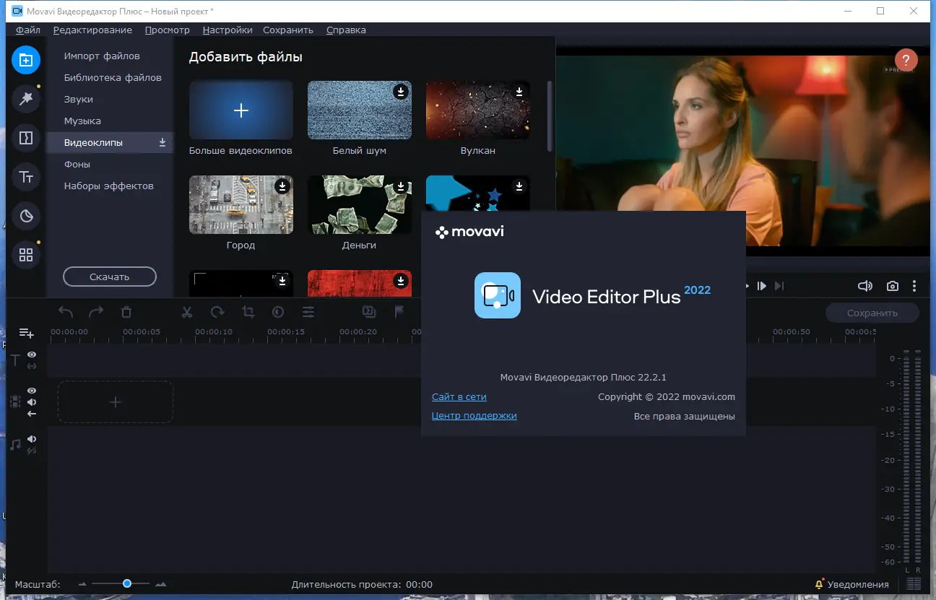Select the Белый шум video clip thumbnail
936x600 pixels.
coord(359,109)
